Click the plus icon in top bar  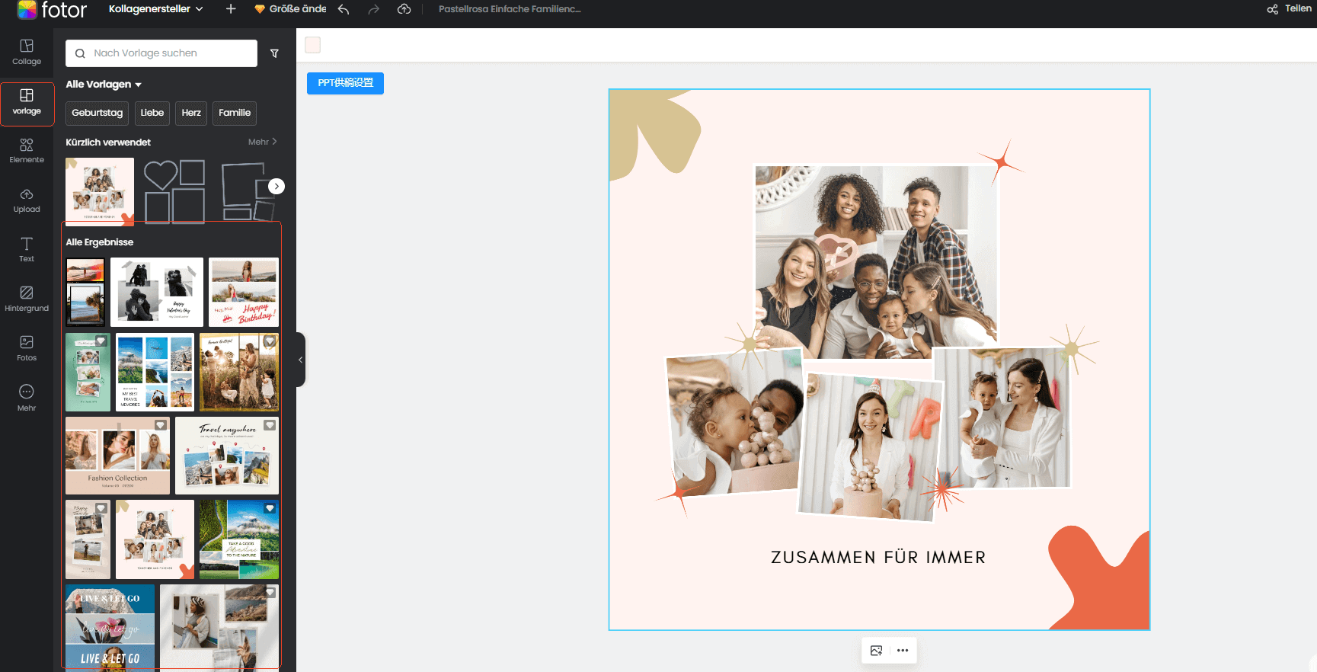231,9
